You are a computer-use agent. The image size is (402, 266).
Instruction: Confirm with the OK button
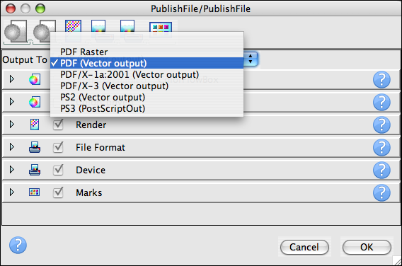tap(367, 247)
